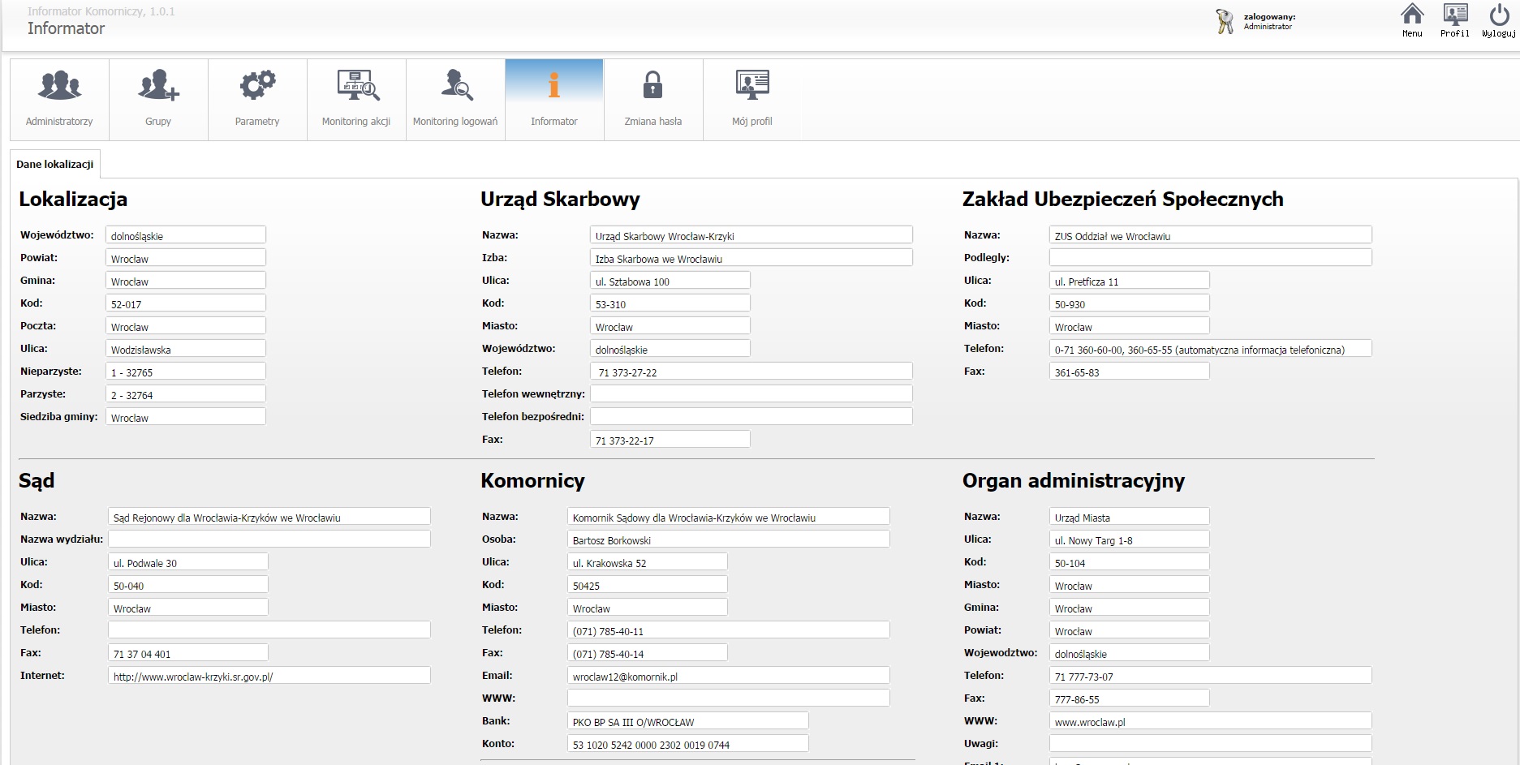Open the Grupy section icon
Viewport: 1520px width, 765px height.
click(158, 85)
